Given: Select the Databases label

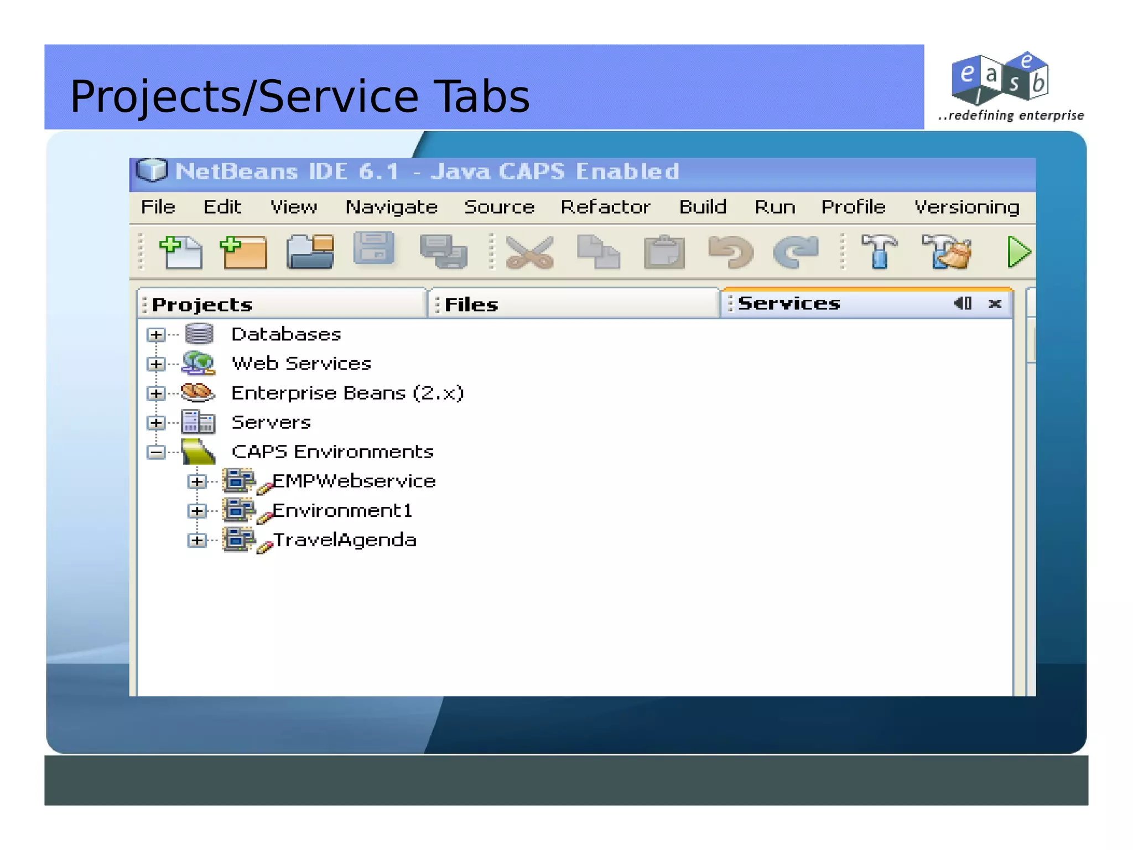Looking at the screenshot, I should pos(286,334).
